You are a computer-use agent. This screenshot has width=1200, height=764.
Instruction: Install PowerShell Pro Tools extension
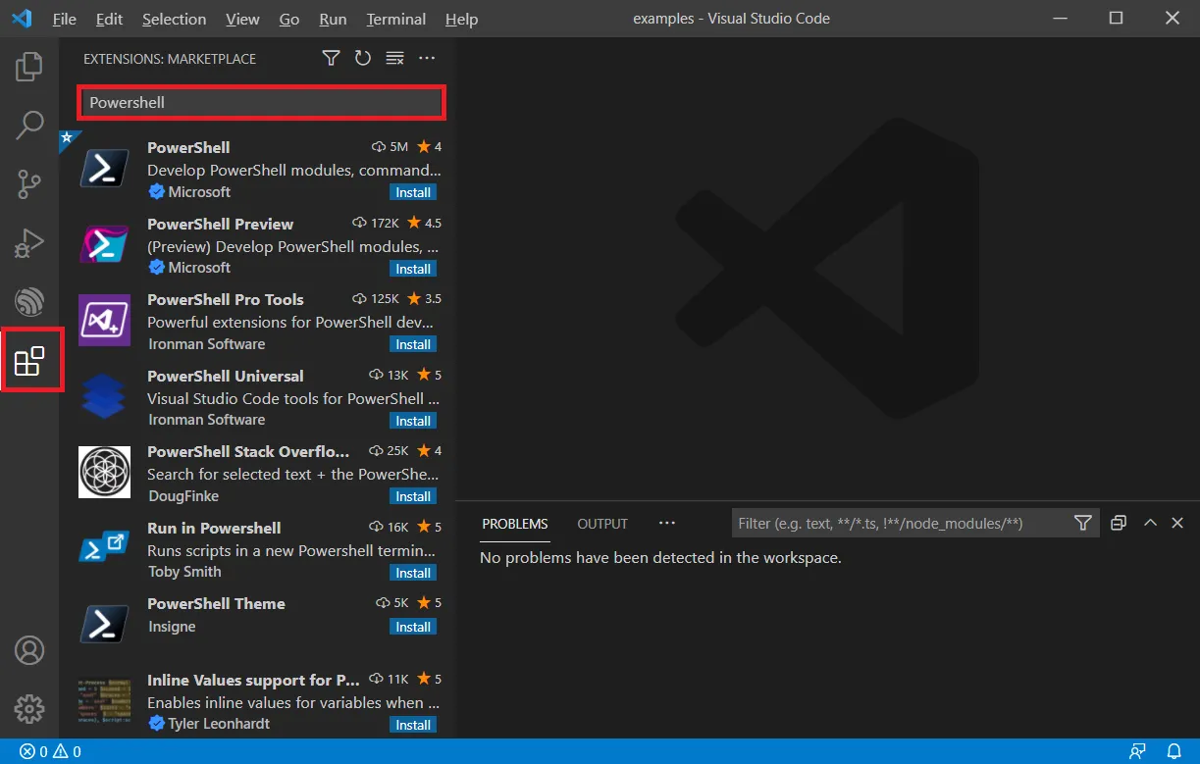(x=413, y=344)
